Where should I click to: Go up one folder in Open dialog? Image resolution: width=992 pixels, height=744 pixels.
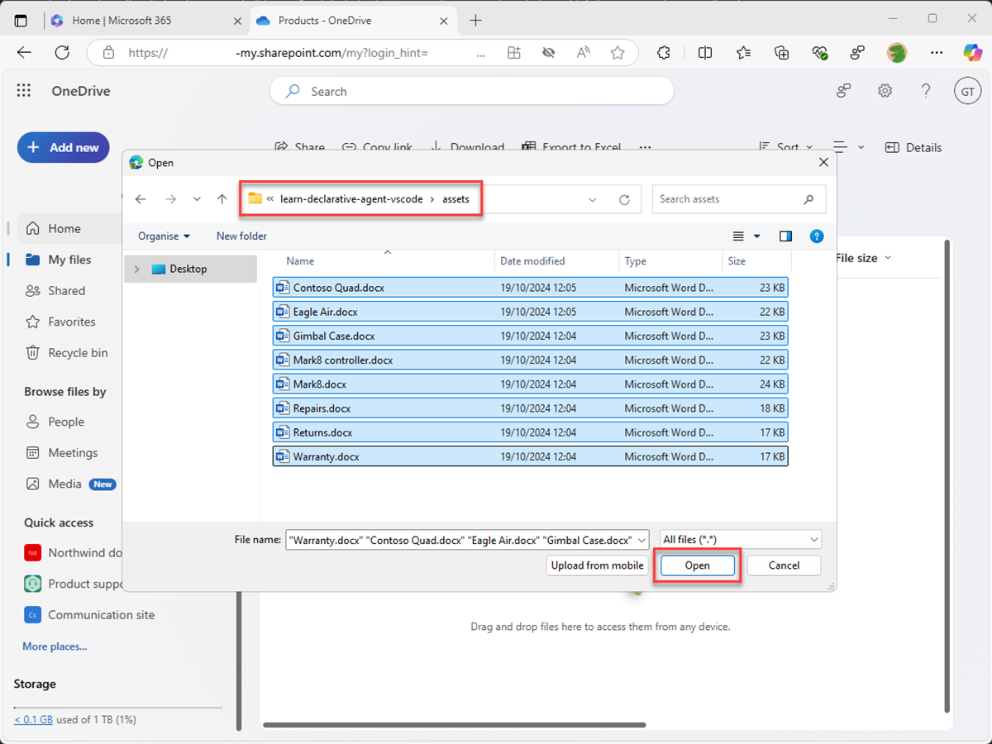pos(222,199)
